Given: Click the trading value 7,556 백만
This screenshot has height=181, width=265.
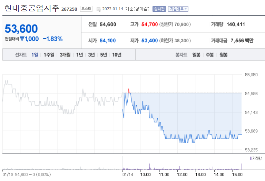Looking at the screenshot, I should pos(242,41).
